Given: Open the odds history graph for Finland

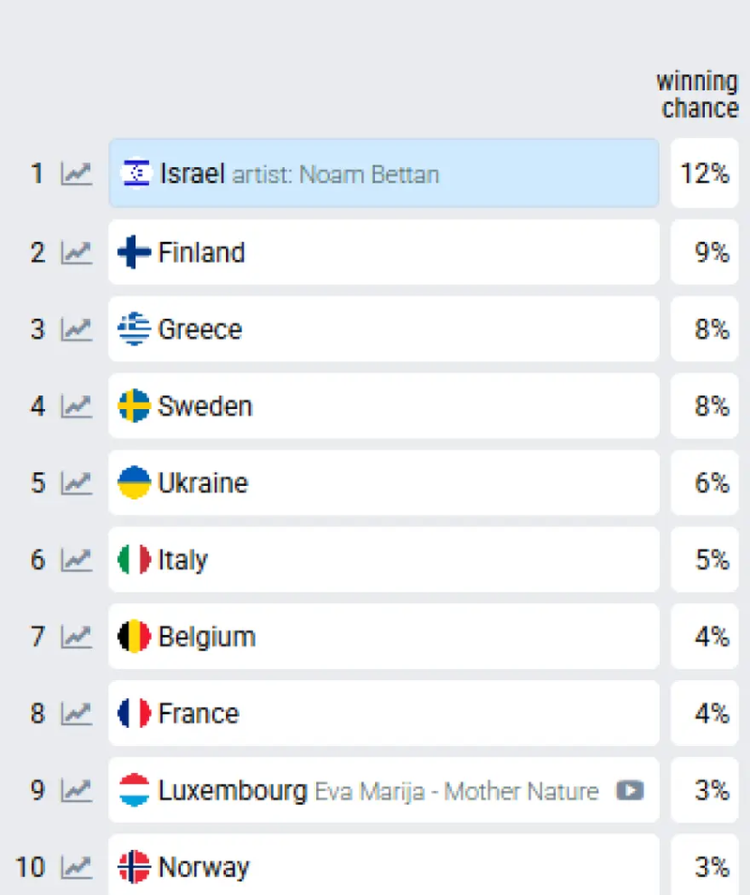Looking at the screenshot, I should [77, 251].
